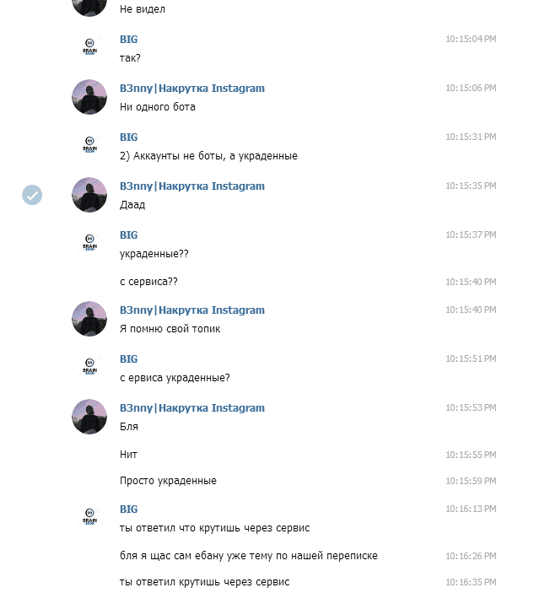Open BIG avatar beside с ервиса украденные?
555x593 pixels.
[89, 368]
